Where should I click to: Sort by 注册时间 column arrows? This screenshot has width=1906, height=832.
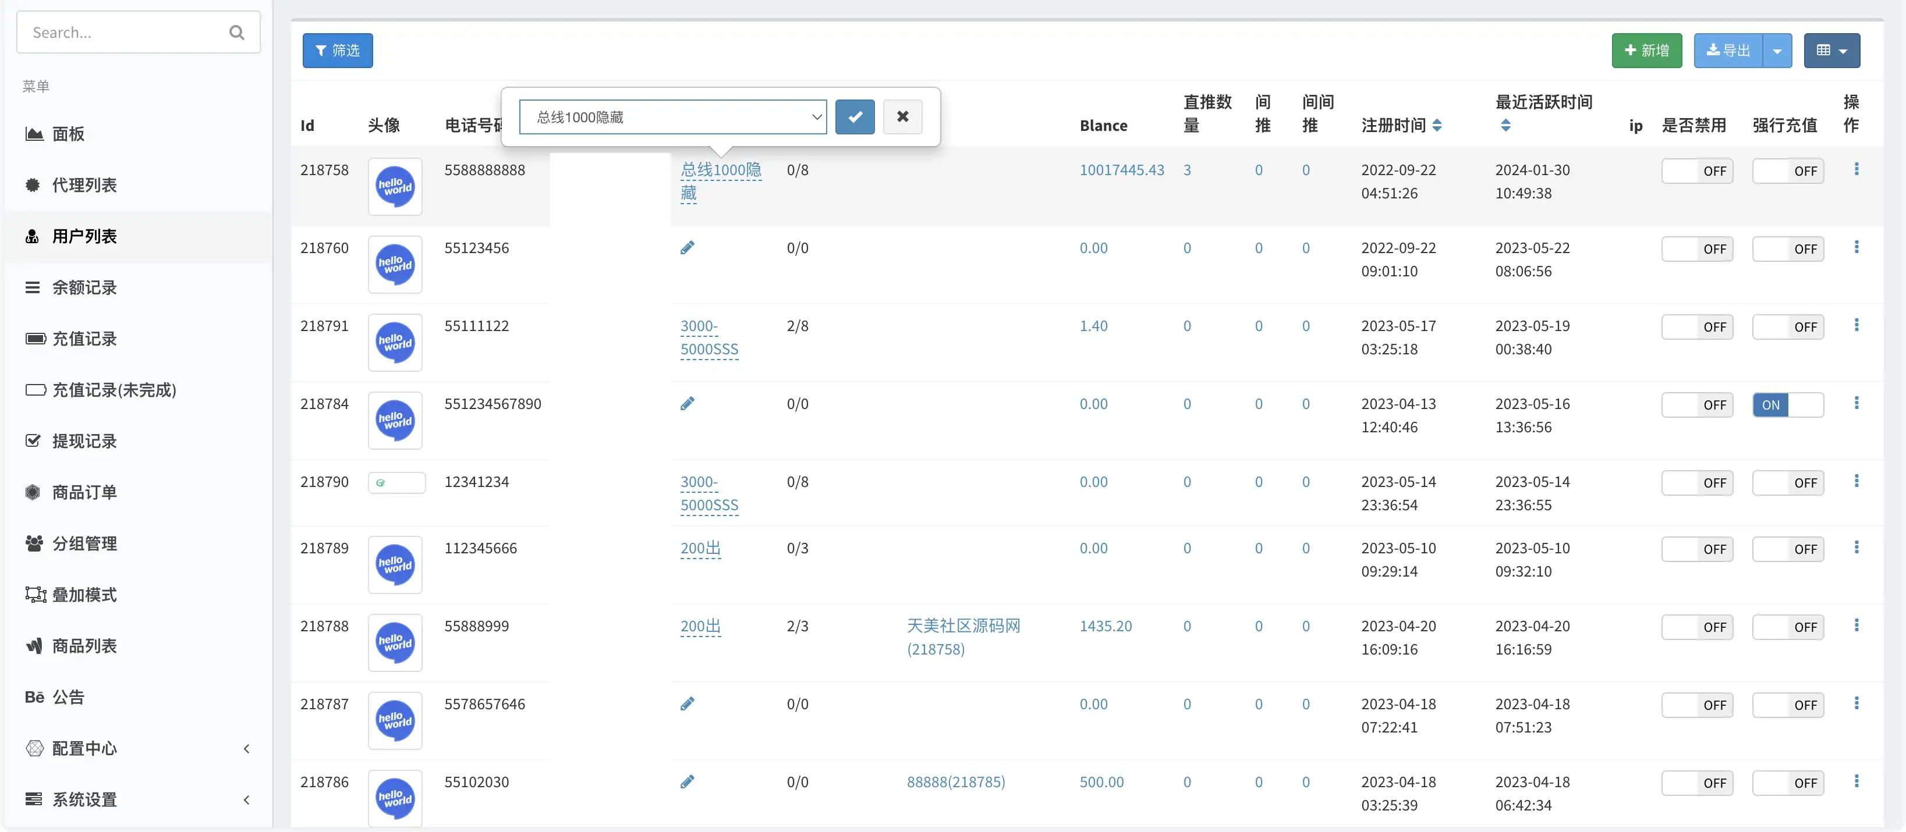(x=1437, y=126)
